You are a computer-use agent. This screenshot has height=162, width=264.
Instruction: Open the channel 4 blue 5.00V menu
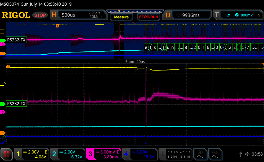(x=139, y=154)
